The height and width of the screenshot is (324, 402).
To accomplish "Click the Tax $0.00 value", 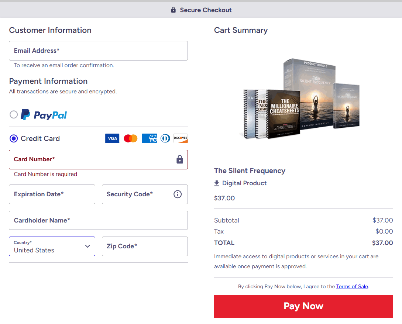I will (x=384, y=231).
